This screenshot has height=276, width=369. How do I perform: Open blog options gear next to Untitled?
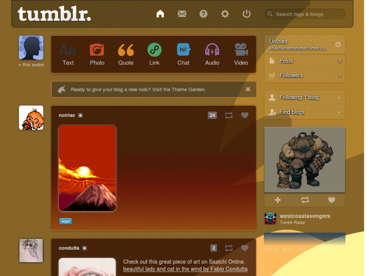[338, 44]
